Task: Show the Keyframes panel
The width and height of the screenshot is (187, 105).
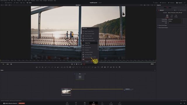Action: pos(163,3)
